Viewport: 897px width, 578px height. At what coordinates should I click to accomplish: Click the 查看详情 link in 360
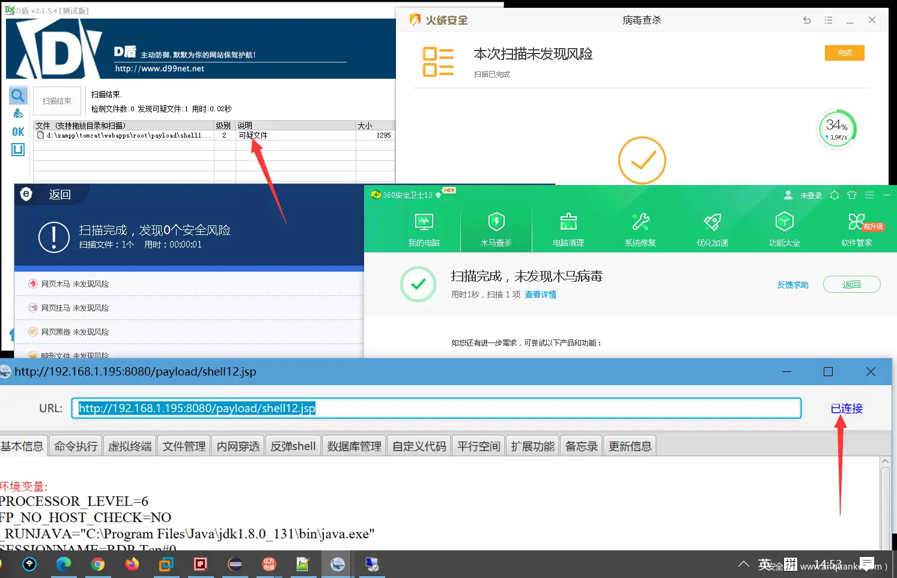click(x=540, y=294)
